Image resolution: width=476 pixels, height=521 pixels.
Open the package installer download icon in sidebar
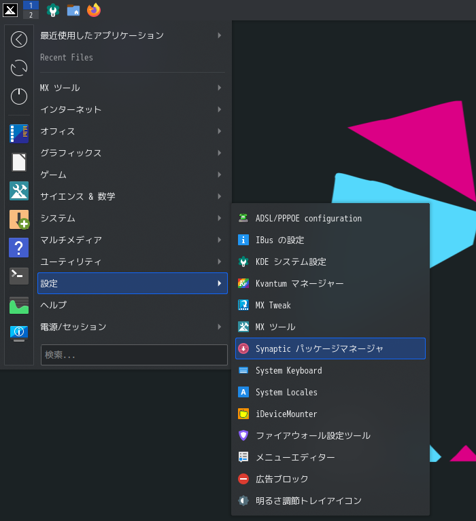point(19,219)
